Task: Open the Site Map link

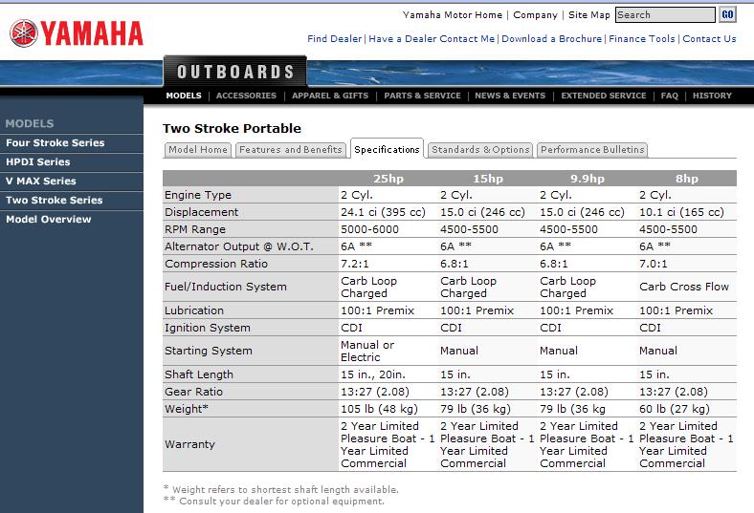Action: tap(588, 15)
